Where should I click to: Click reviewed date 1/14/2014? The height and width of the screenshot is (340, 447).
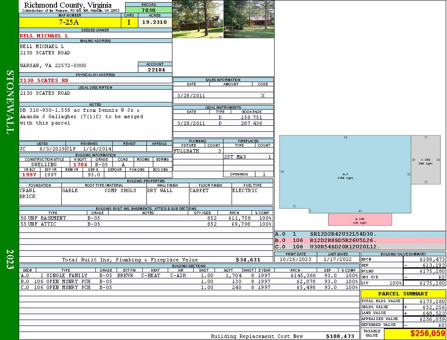97,148
